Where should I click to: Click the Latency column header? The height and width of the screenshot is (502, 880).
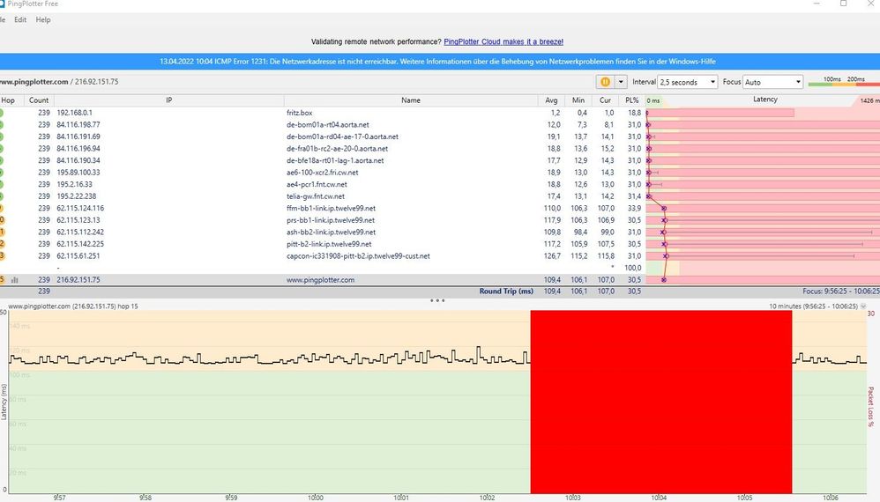point(765,100)
